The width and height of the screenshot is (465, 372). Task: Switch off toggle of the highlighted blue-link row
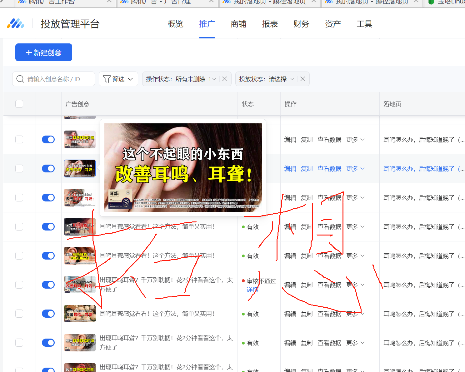[48, 168]
